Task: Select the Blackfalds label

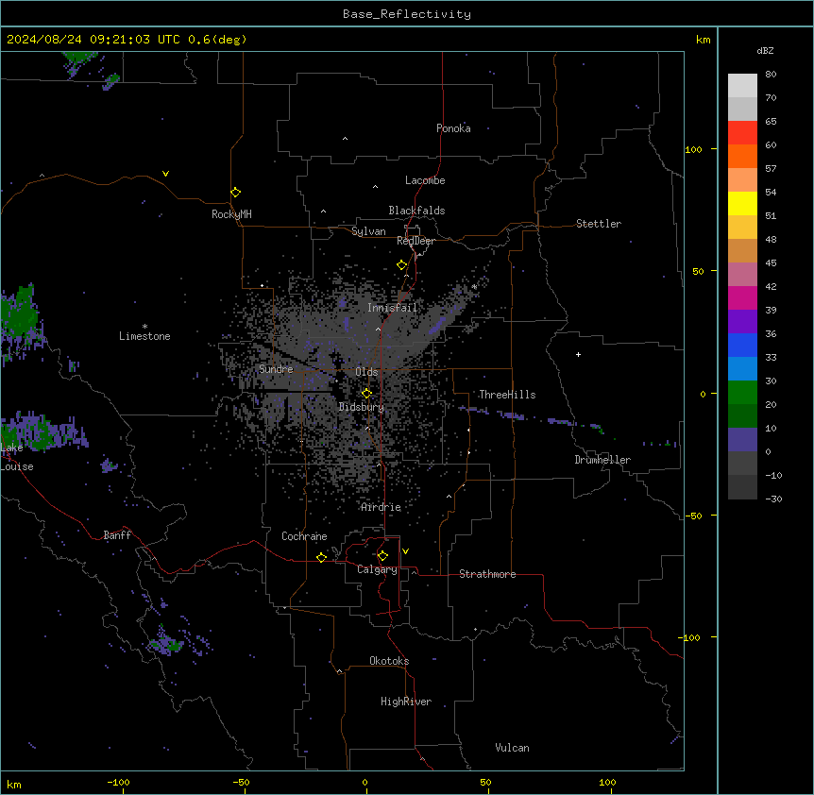Action: tap(416, 211)
